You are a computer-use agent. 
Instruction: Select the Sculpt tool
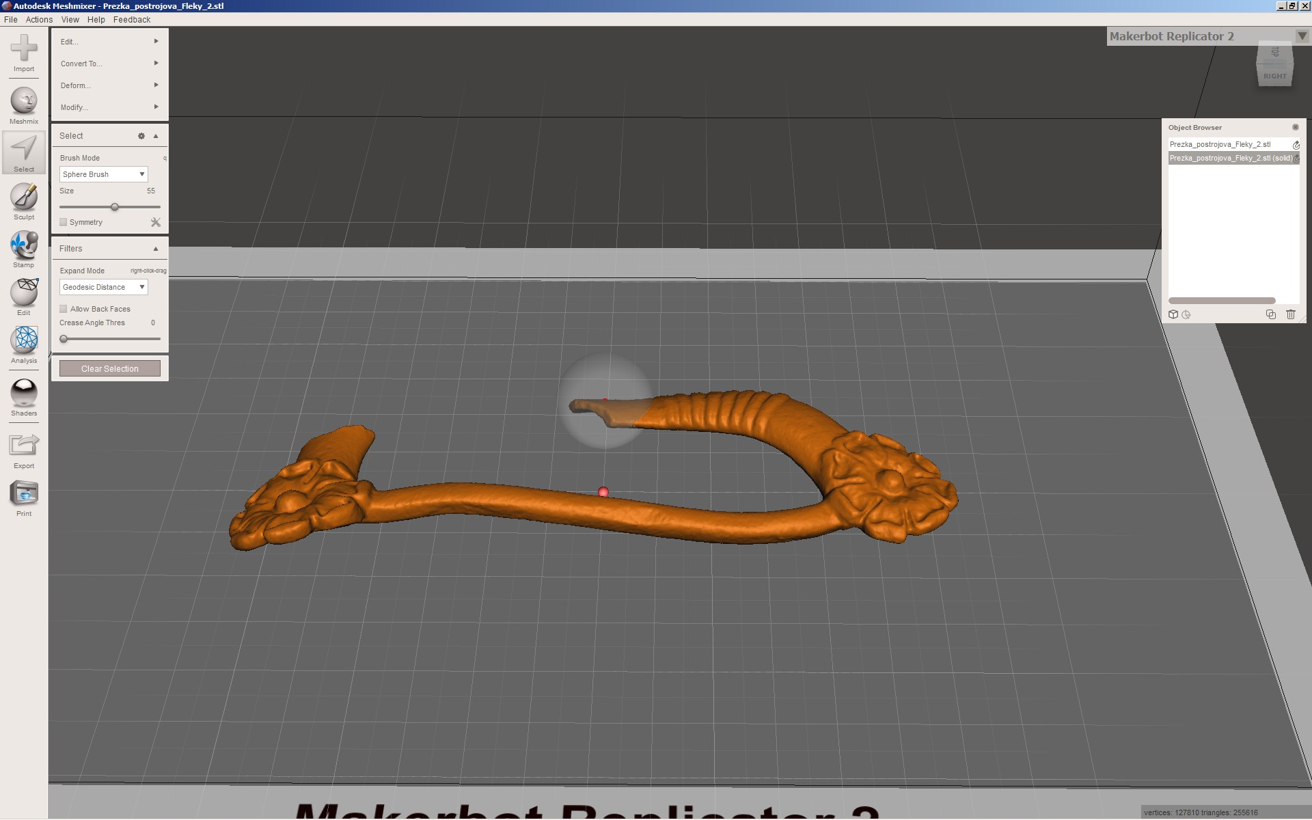click(24, 197)
